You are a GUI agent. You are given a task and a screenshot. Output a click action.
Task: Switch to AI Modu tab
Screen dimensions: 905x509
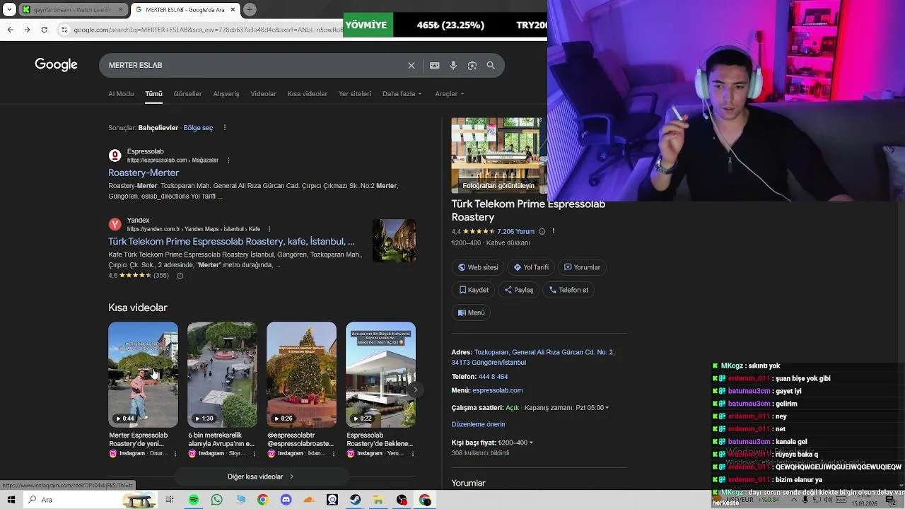click(121, 94)
